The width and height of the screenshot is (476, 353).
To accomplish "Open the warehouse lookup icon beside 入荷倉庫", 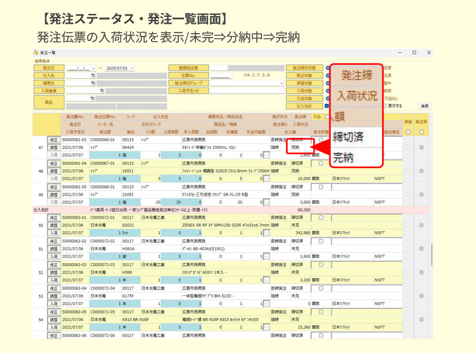I will 102,91.
